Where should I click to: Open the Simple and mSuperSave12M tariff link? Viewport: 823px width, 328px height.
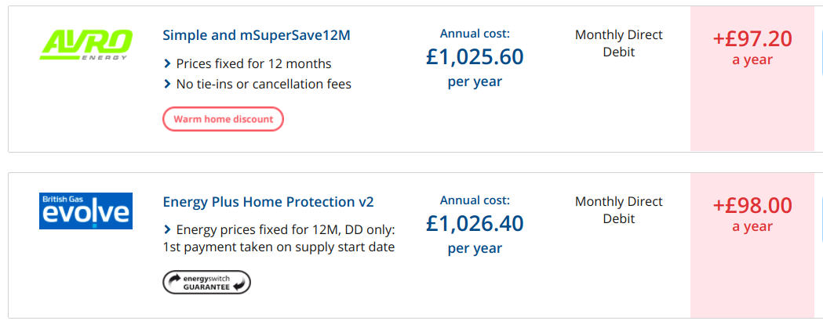coord(257,35)
